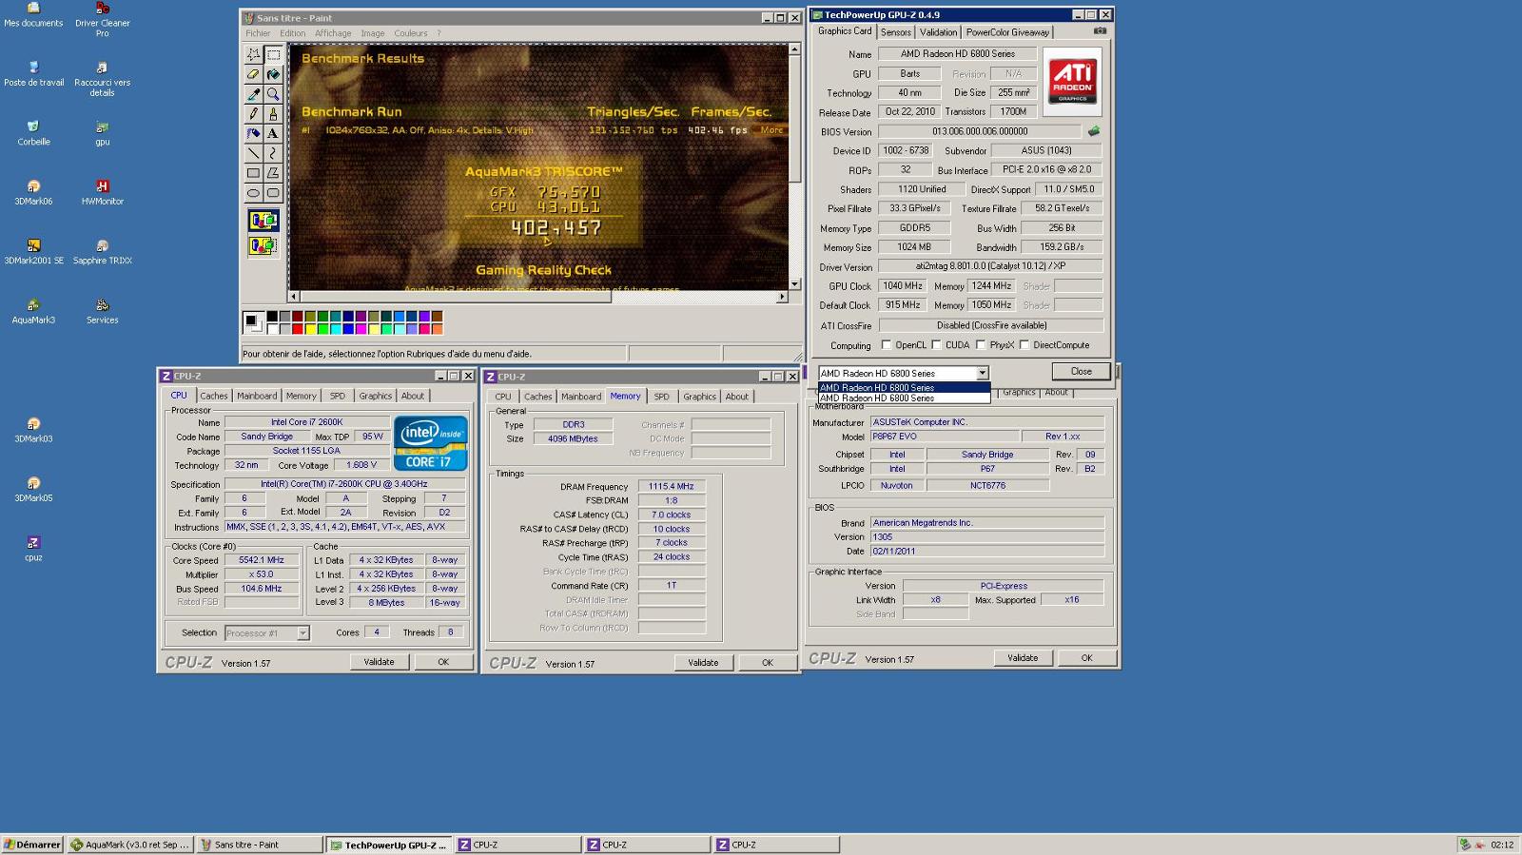The width and height of the screenshot is (1522, 855).
Task: Choose the highlighted AMD Radeon HD 6800 Series entry
Action: tap(904, 388)
